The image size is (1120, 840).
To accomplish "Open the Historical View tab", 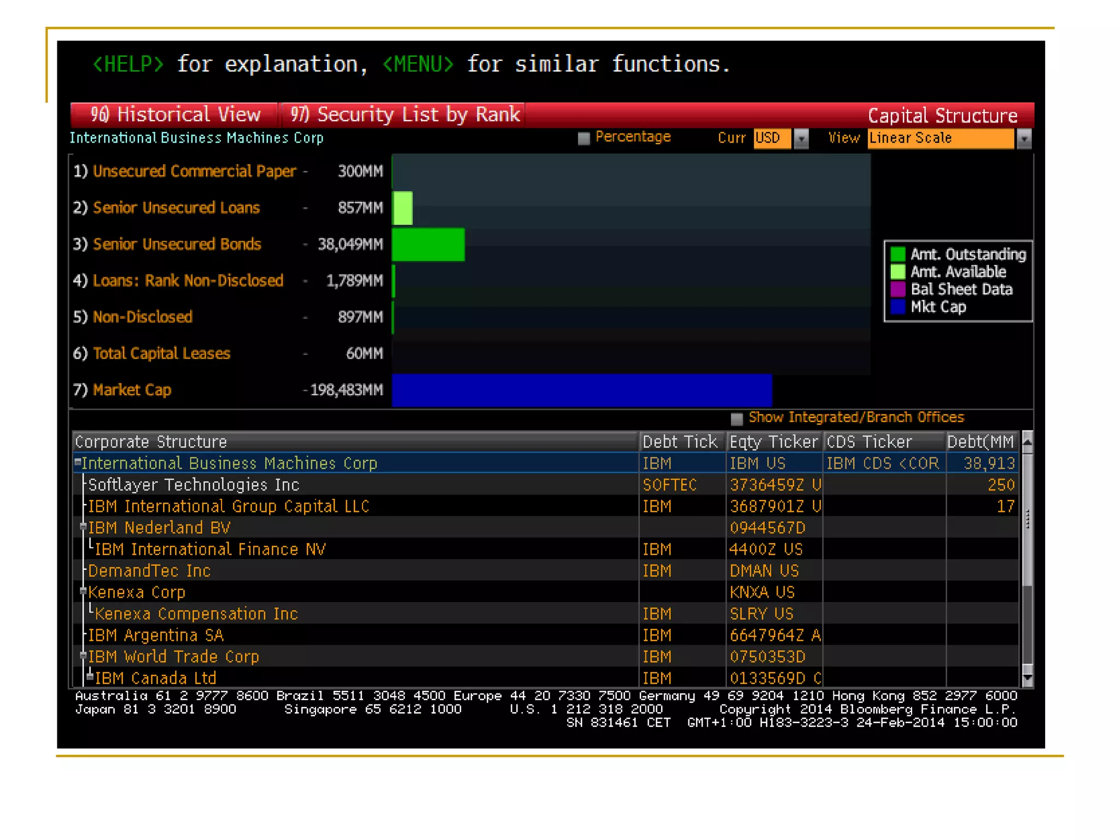I will (x=175, y=115).
